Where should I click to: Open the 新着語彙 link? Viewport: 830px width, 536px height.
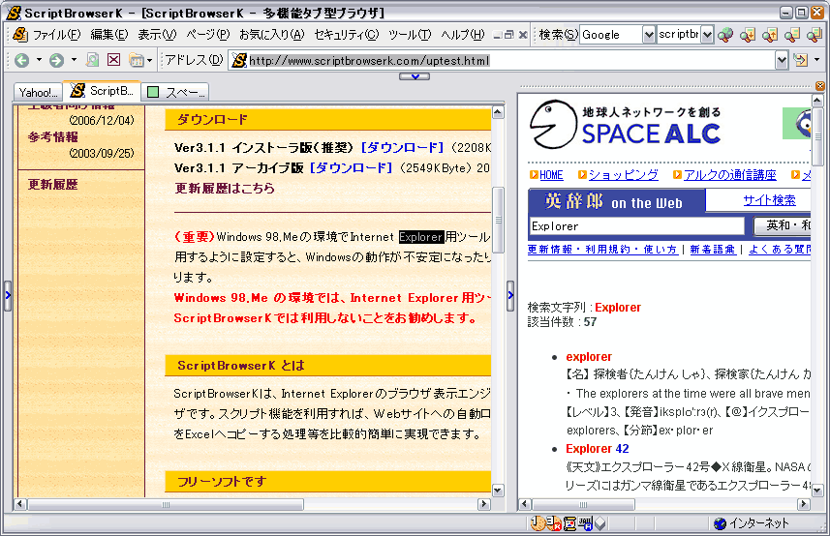(713, 250)
